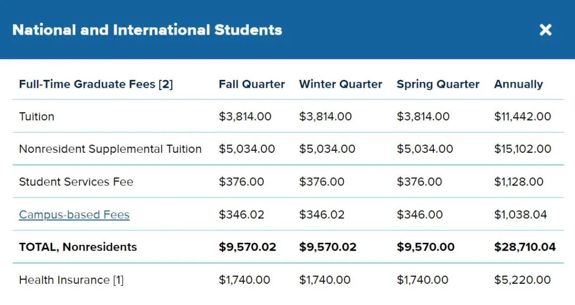Click the Winter Quarter column header
Image resolution: width=575 pixels, height=305 pixels.
point(340,84)
